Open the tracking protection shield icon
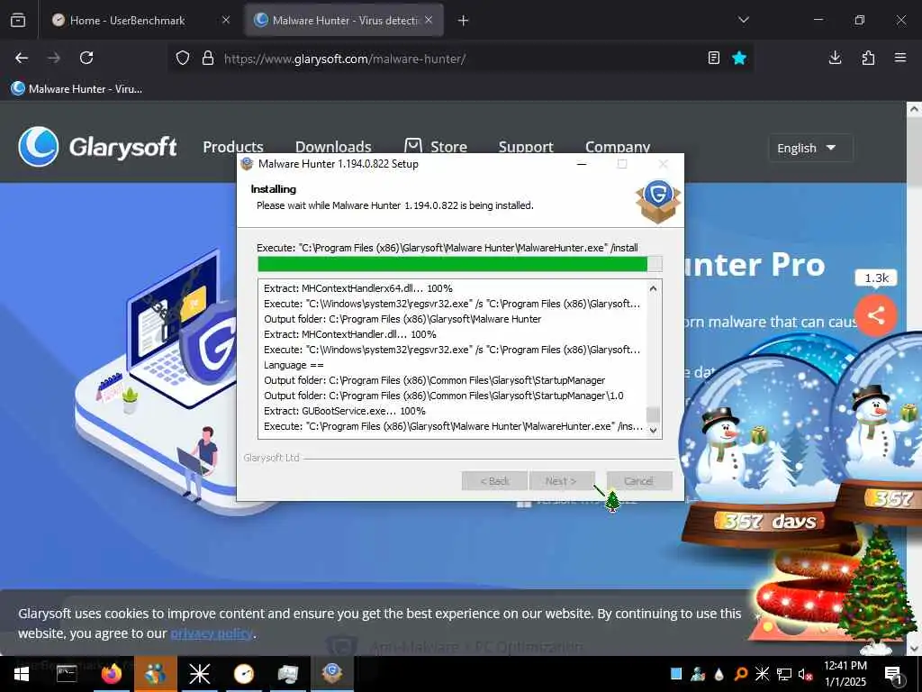This screenshot has height=692, width=922. (x=183, y=59)
